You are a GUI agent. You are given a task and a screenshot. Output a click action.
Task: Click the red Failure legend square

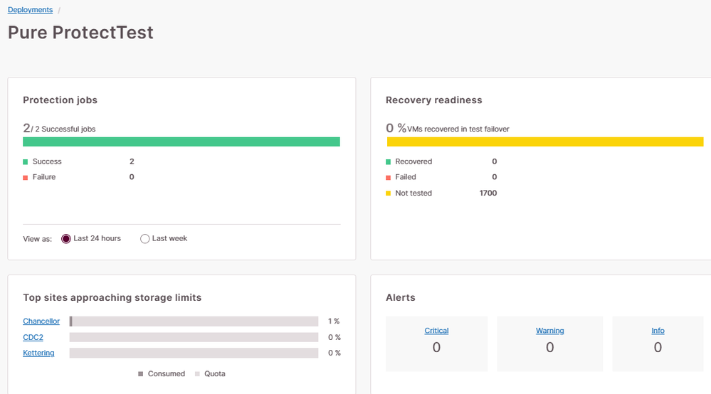point(26,178)
